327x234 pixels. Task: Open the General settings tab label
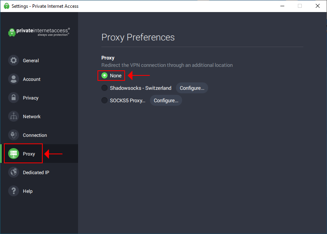(31, 61)
